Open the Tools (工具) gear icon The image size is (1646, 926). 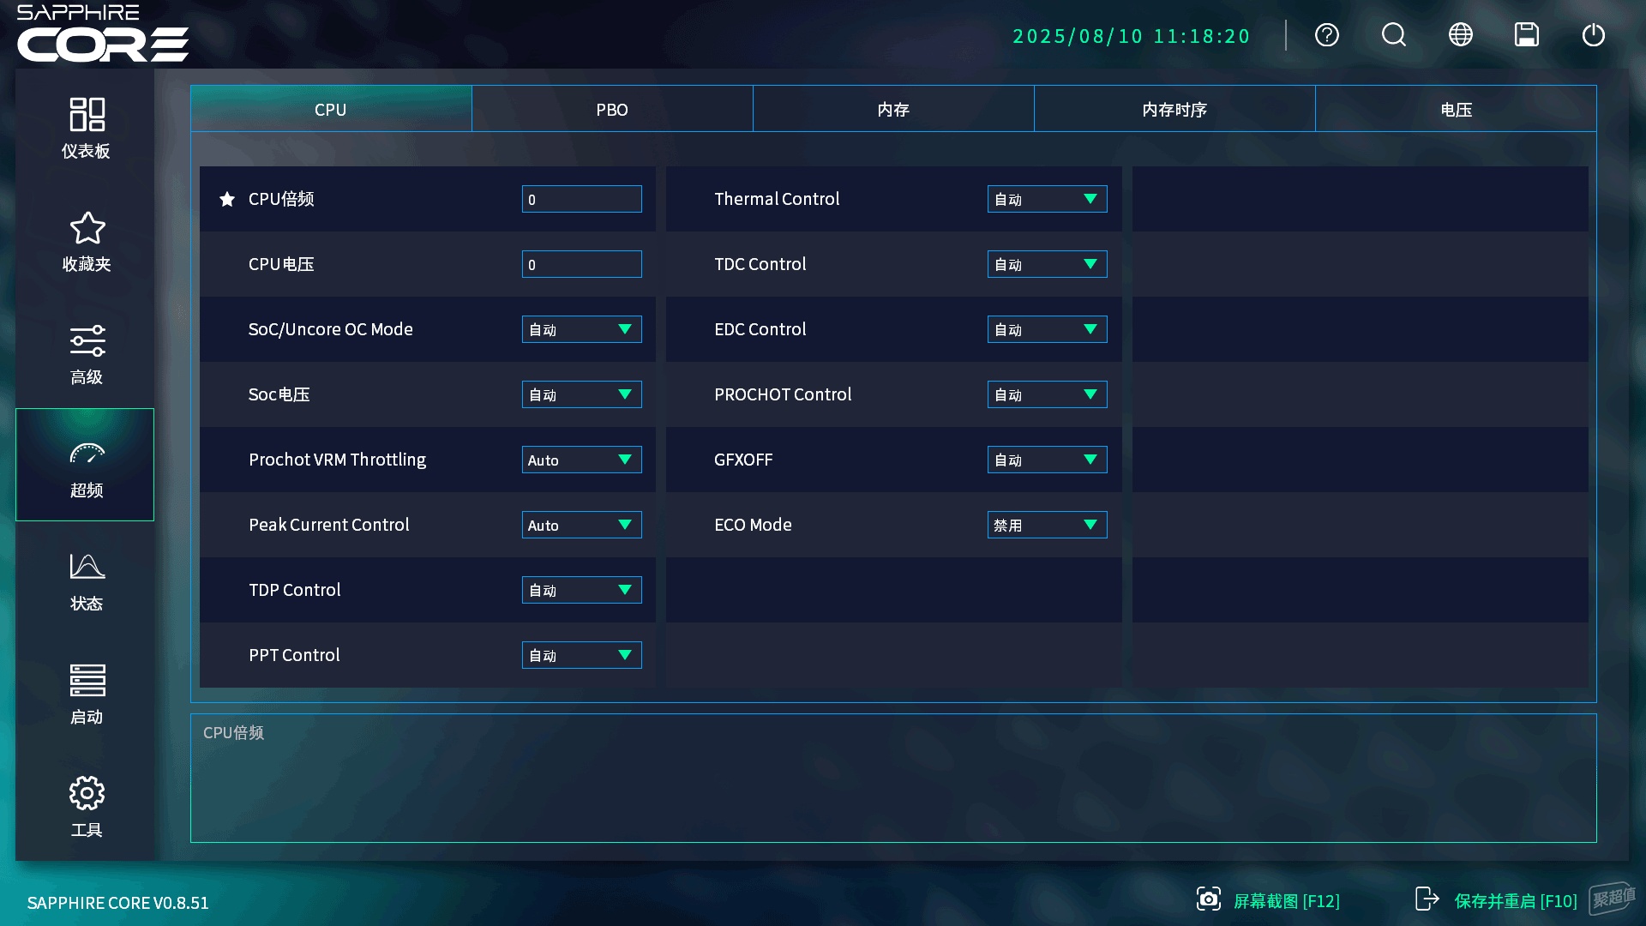[x=87, y=793]
